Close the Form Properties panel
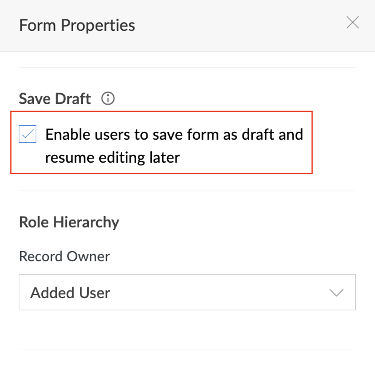The height and width of the screenshot is (375, 375). (353, 22)
